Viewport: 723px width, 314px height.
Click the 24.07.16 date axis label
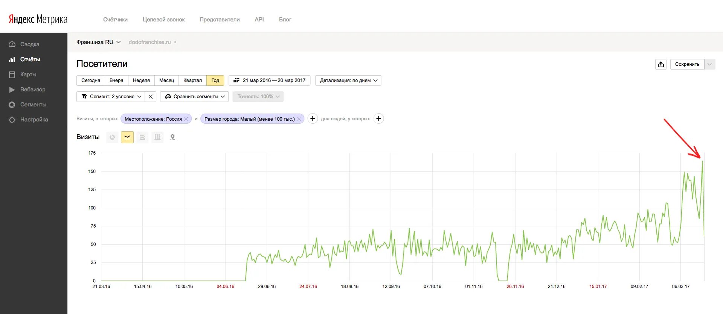[x=308, y=287]
